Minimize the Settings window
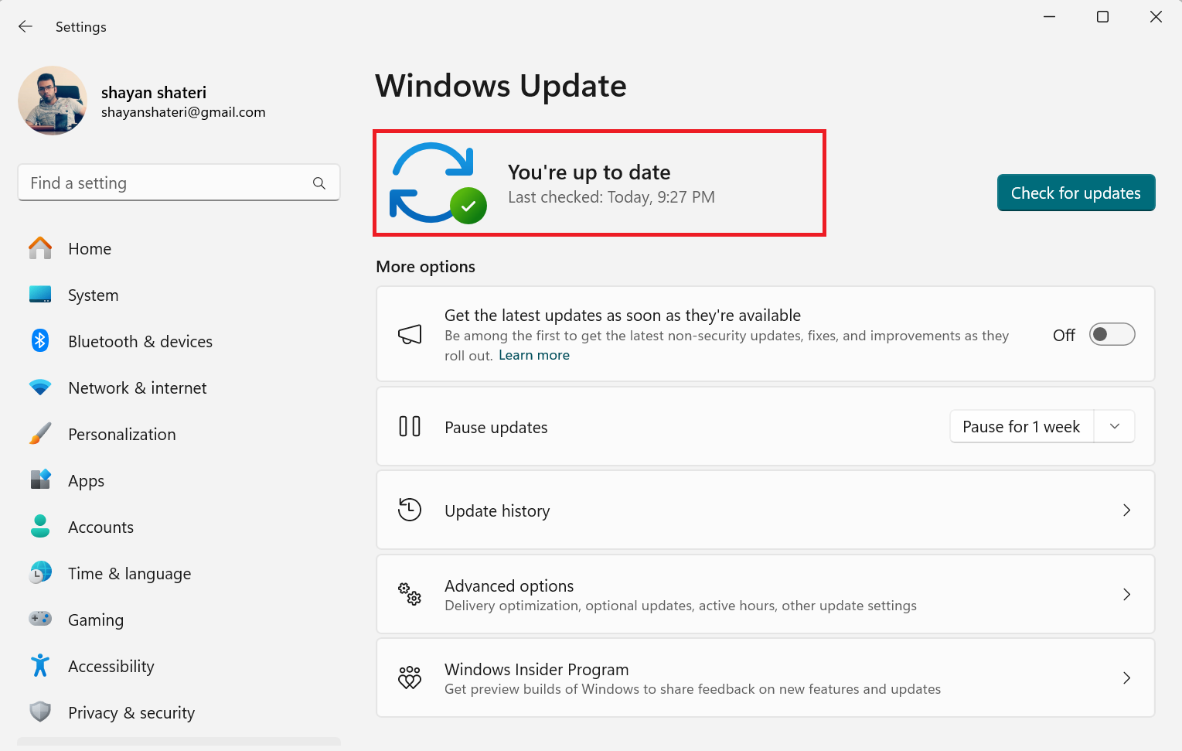The image size is (1182, 751). tap(1049, 17)
